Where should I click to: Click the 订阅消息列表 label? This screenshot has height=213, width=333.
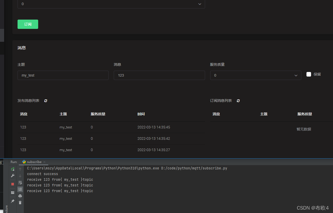click(x=221, y=101)
